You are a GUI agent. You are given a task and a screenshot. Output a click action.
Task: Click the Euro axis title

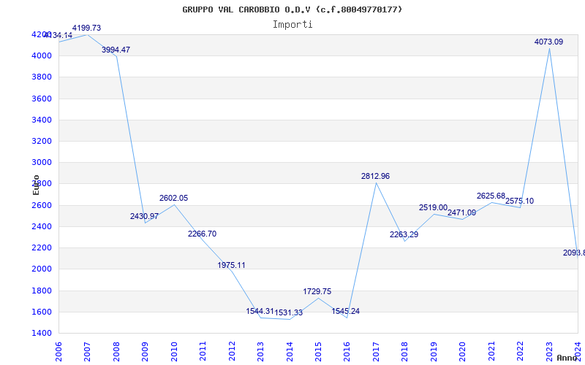coord(36,185)
